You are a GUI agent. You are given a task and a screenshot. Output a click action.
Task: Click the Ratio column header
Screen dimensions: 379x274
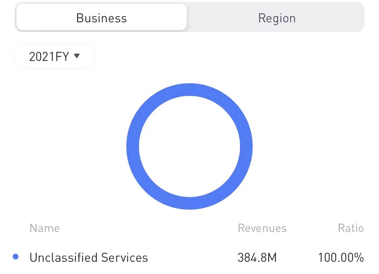coord(351,228)
